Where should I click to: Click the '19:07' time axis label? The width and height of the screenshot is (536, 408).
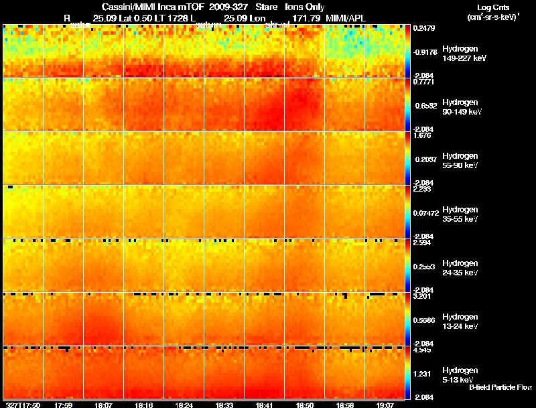[x=385, y=405]
